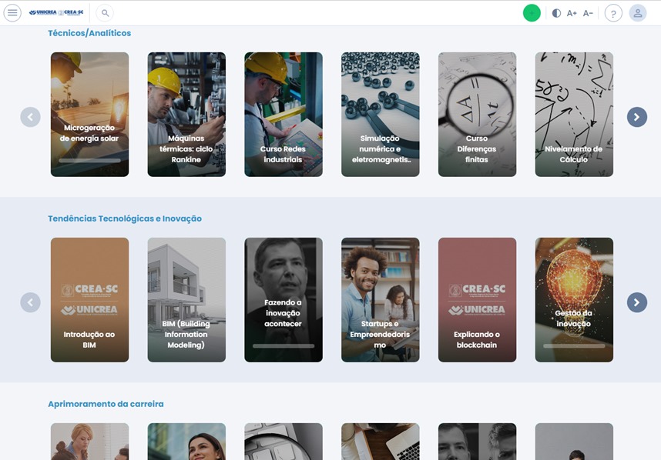661x460 pixels.
Task: Open the user profile avatar
Action: (x=638, y=13)
